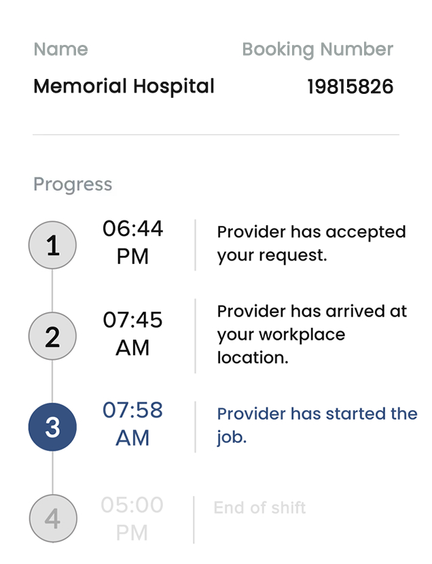
Task: Tap the 07:45 AM timestamp
Action: pyautogui.click(x=132, y=333)
